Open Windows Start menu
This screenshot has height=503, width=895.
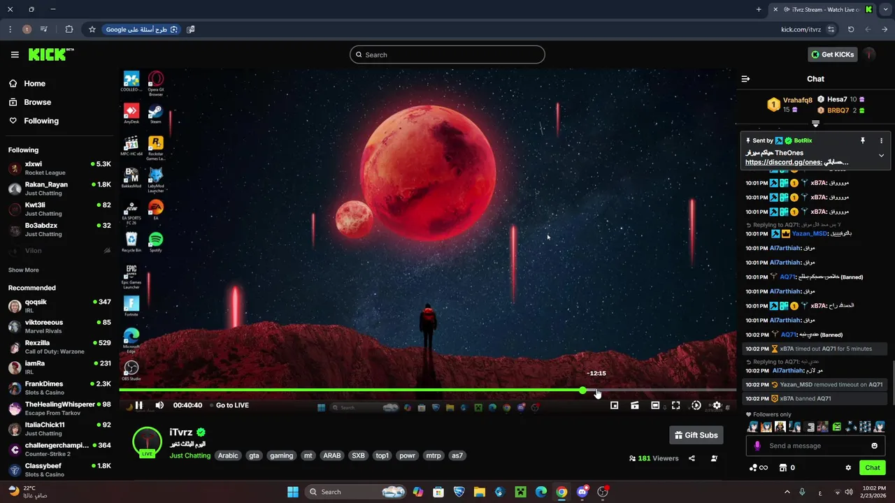[x=293, y=492]
